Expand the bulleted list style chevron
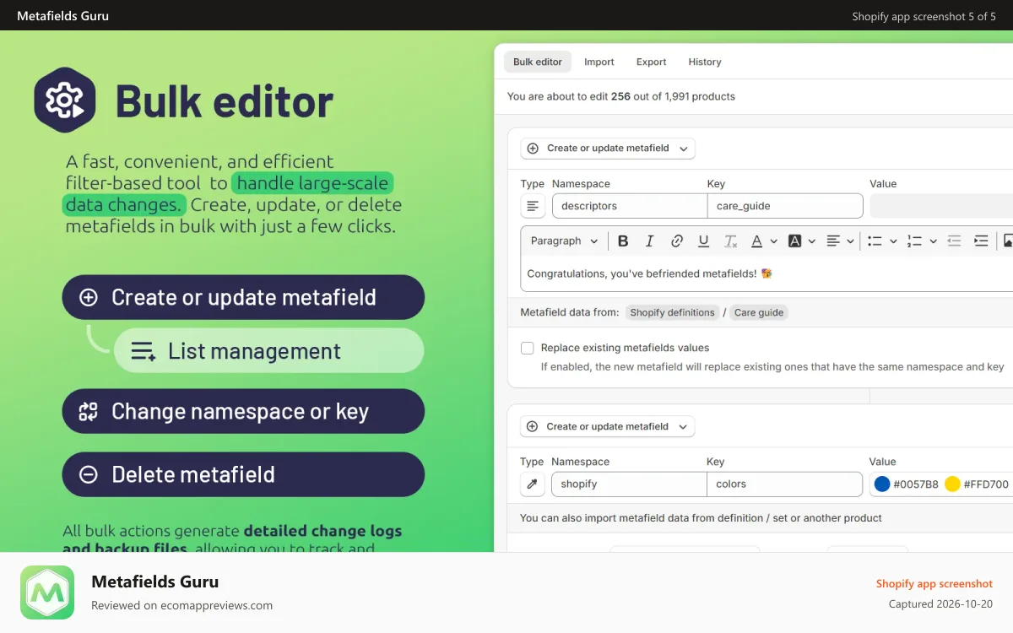 pos(893,241)
